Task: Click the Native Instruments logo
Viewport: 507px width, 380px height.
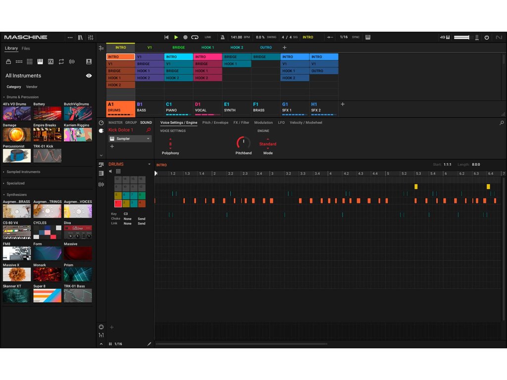Action: click(499, 38)
